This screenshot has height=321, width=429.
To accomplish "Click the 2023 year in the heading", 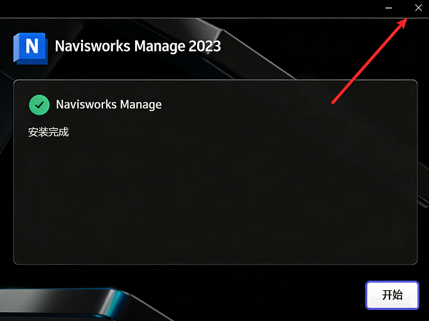I will coord(205,46).
